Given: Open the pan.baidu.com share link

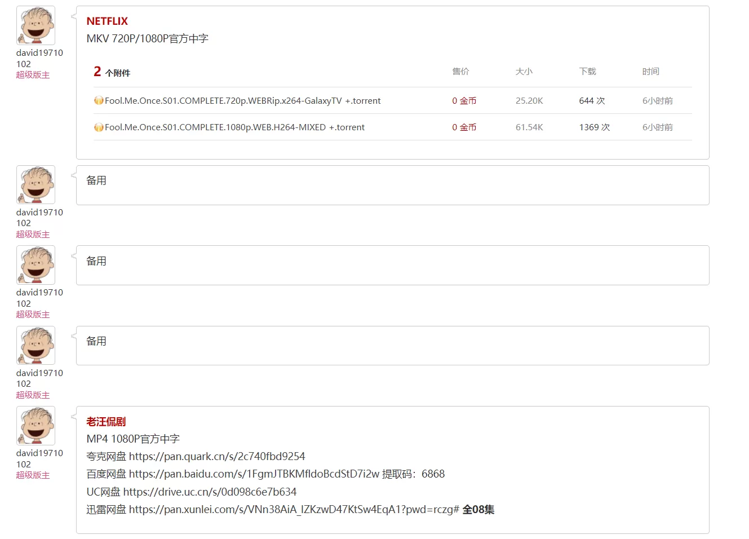Looking at the screenshot, I should (x=254, y=474).
